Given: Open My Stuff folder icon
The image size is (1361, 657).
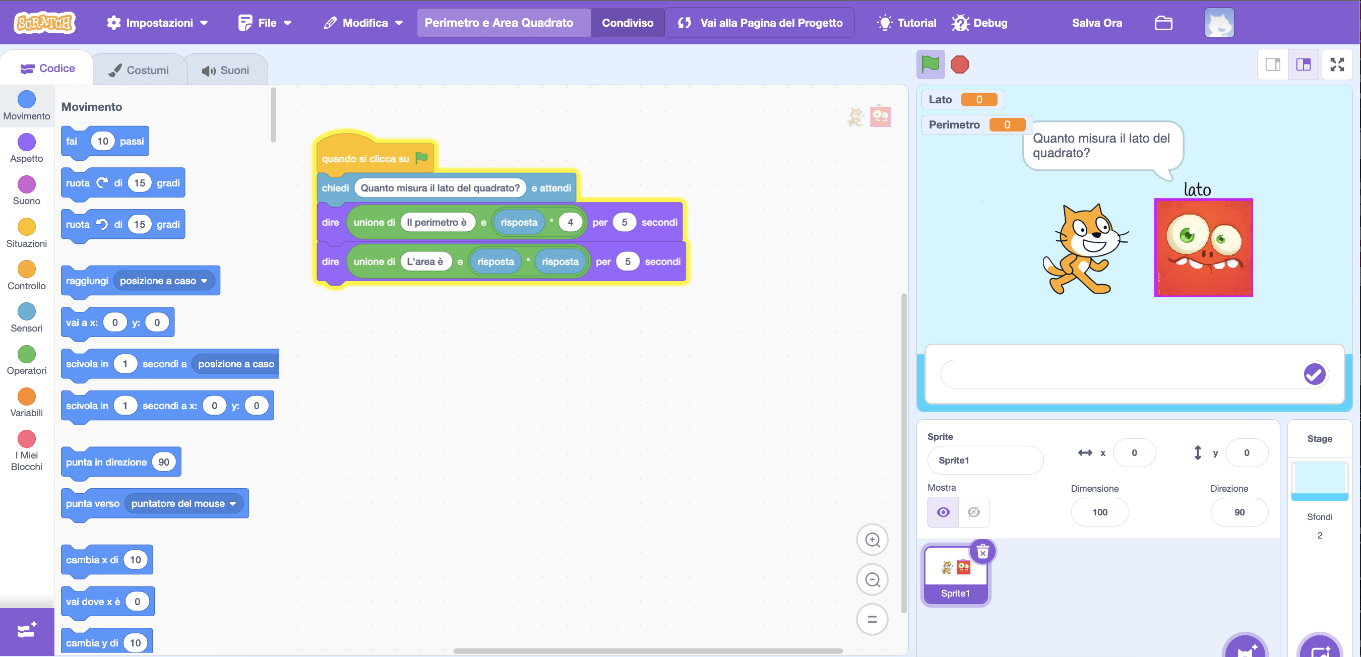Looking at the screenshot, I should click(1163, 23).
